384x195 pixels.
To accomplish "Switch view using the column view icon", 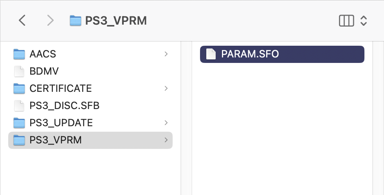I will (x=346, y=21).
